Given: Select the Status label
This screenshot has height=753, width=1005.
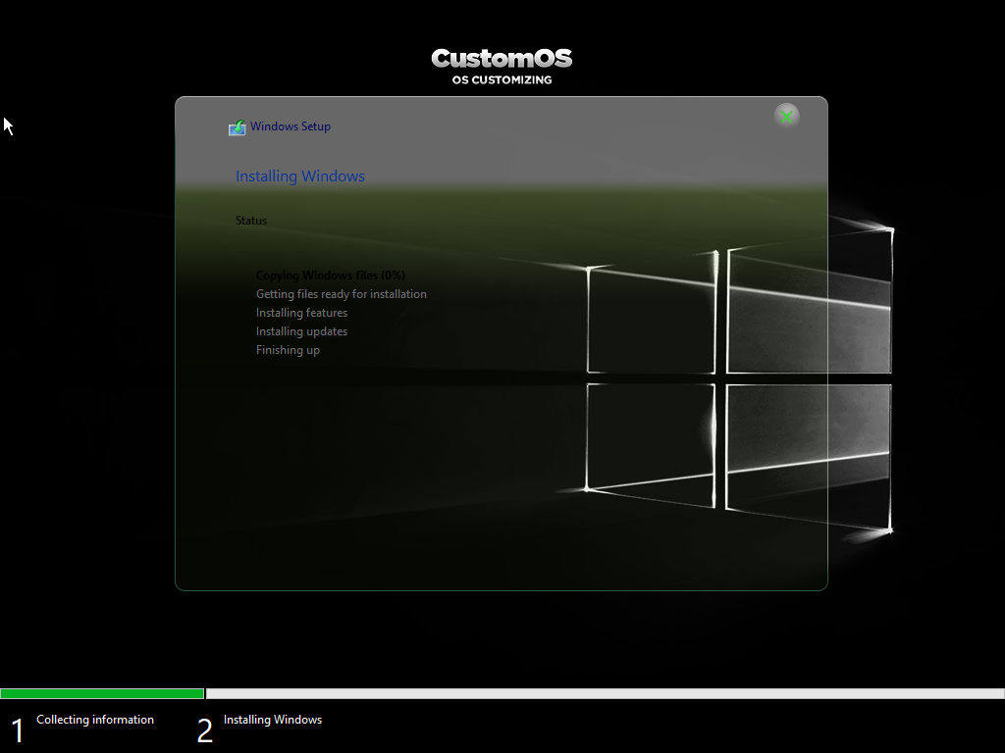Looking at the screenshot, I should coord(251,221).
